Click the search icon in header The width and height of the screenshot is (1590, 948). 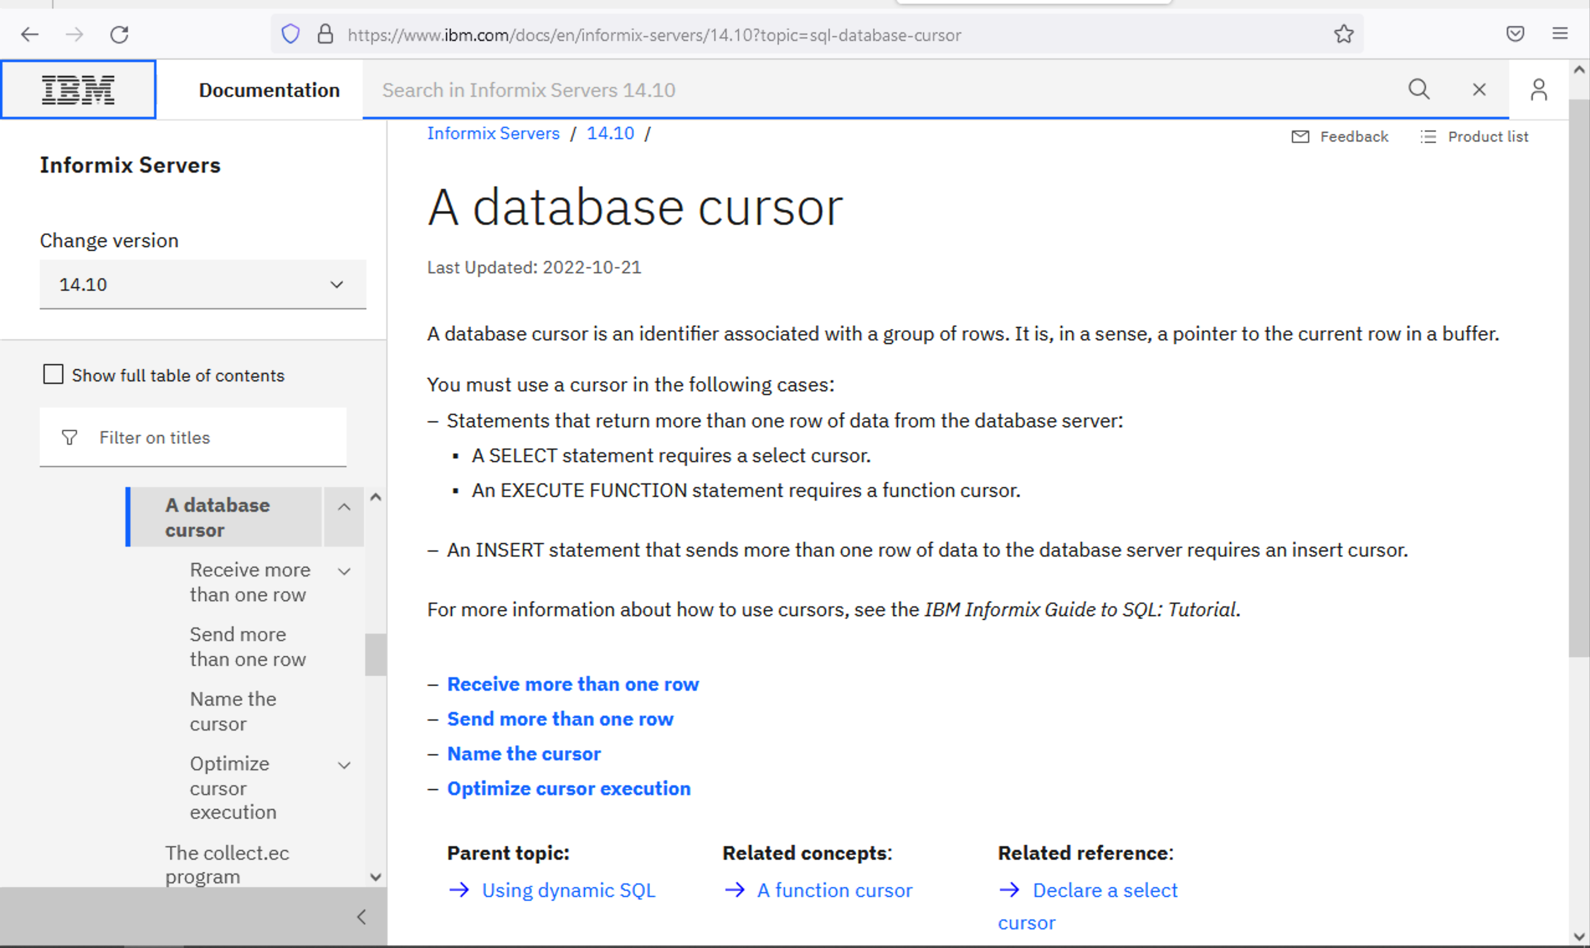coord(1417,90)
